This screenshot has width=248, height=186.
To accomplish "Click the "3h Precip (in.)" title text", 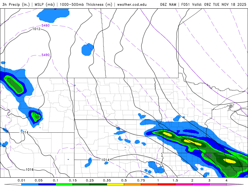I will [16, 4].
